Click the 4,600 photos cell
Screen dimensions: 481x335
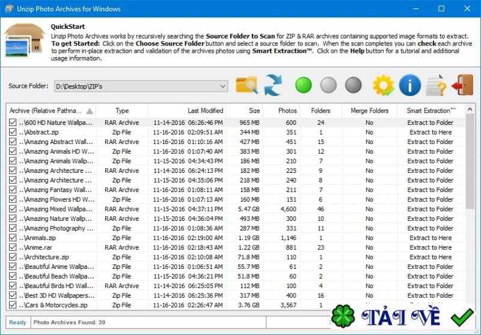tap(289, 209)
